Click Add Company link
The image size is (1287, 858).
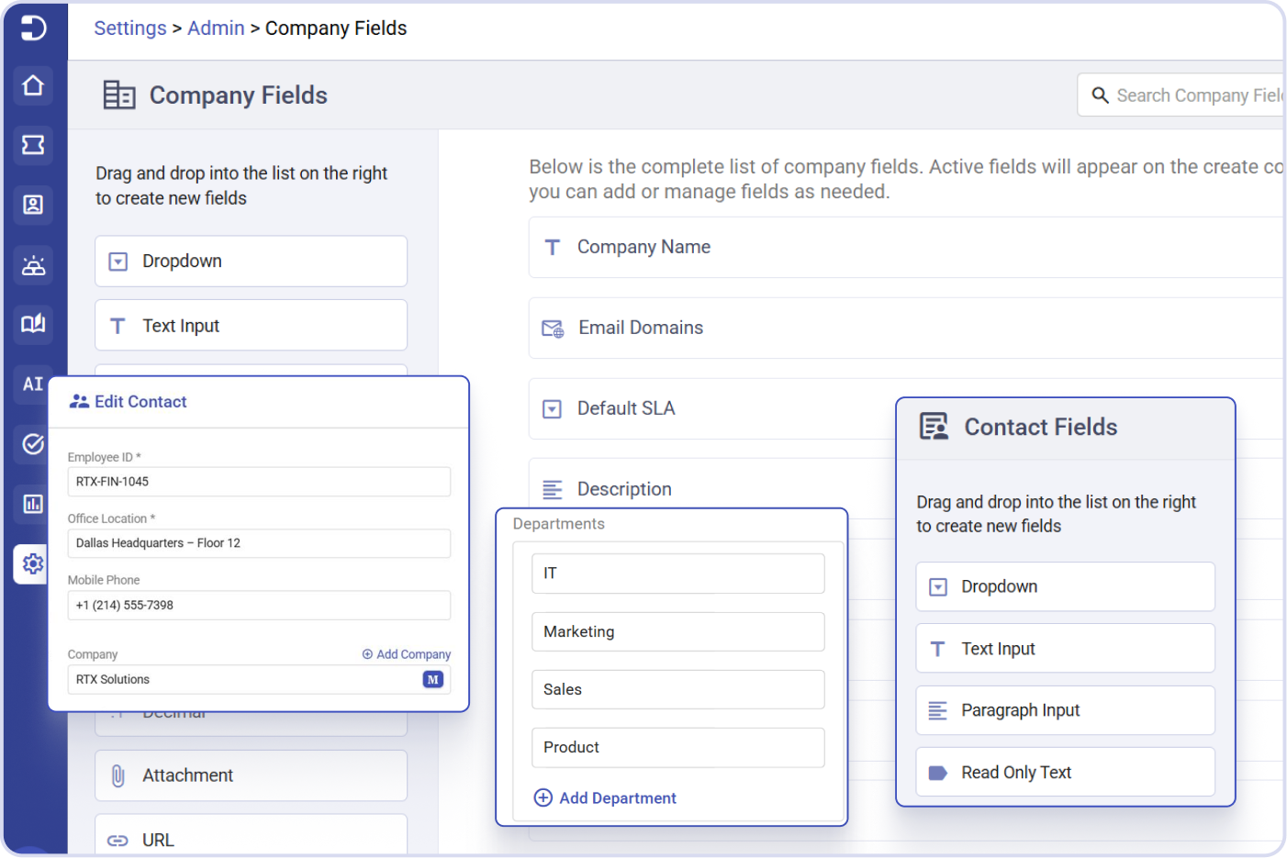point(407,654)
